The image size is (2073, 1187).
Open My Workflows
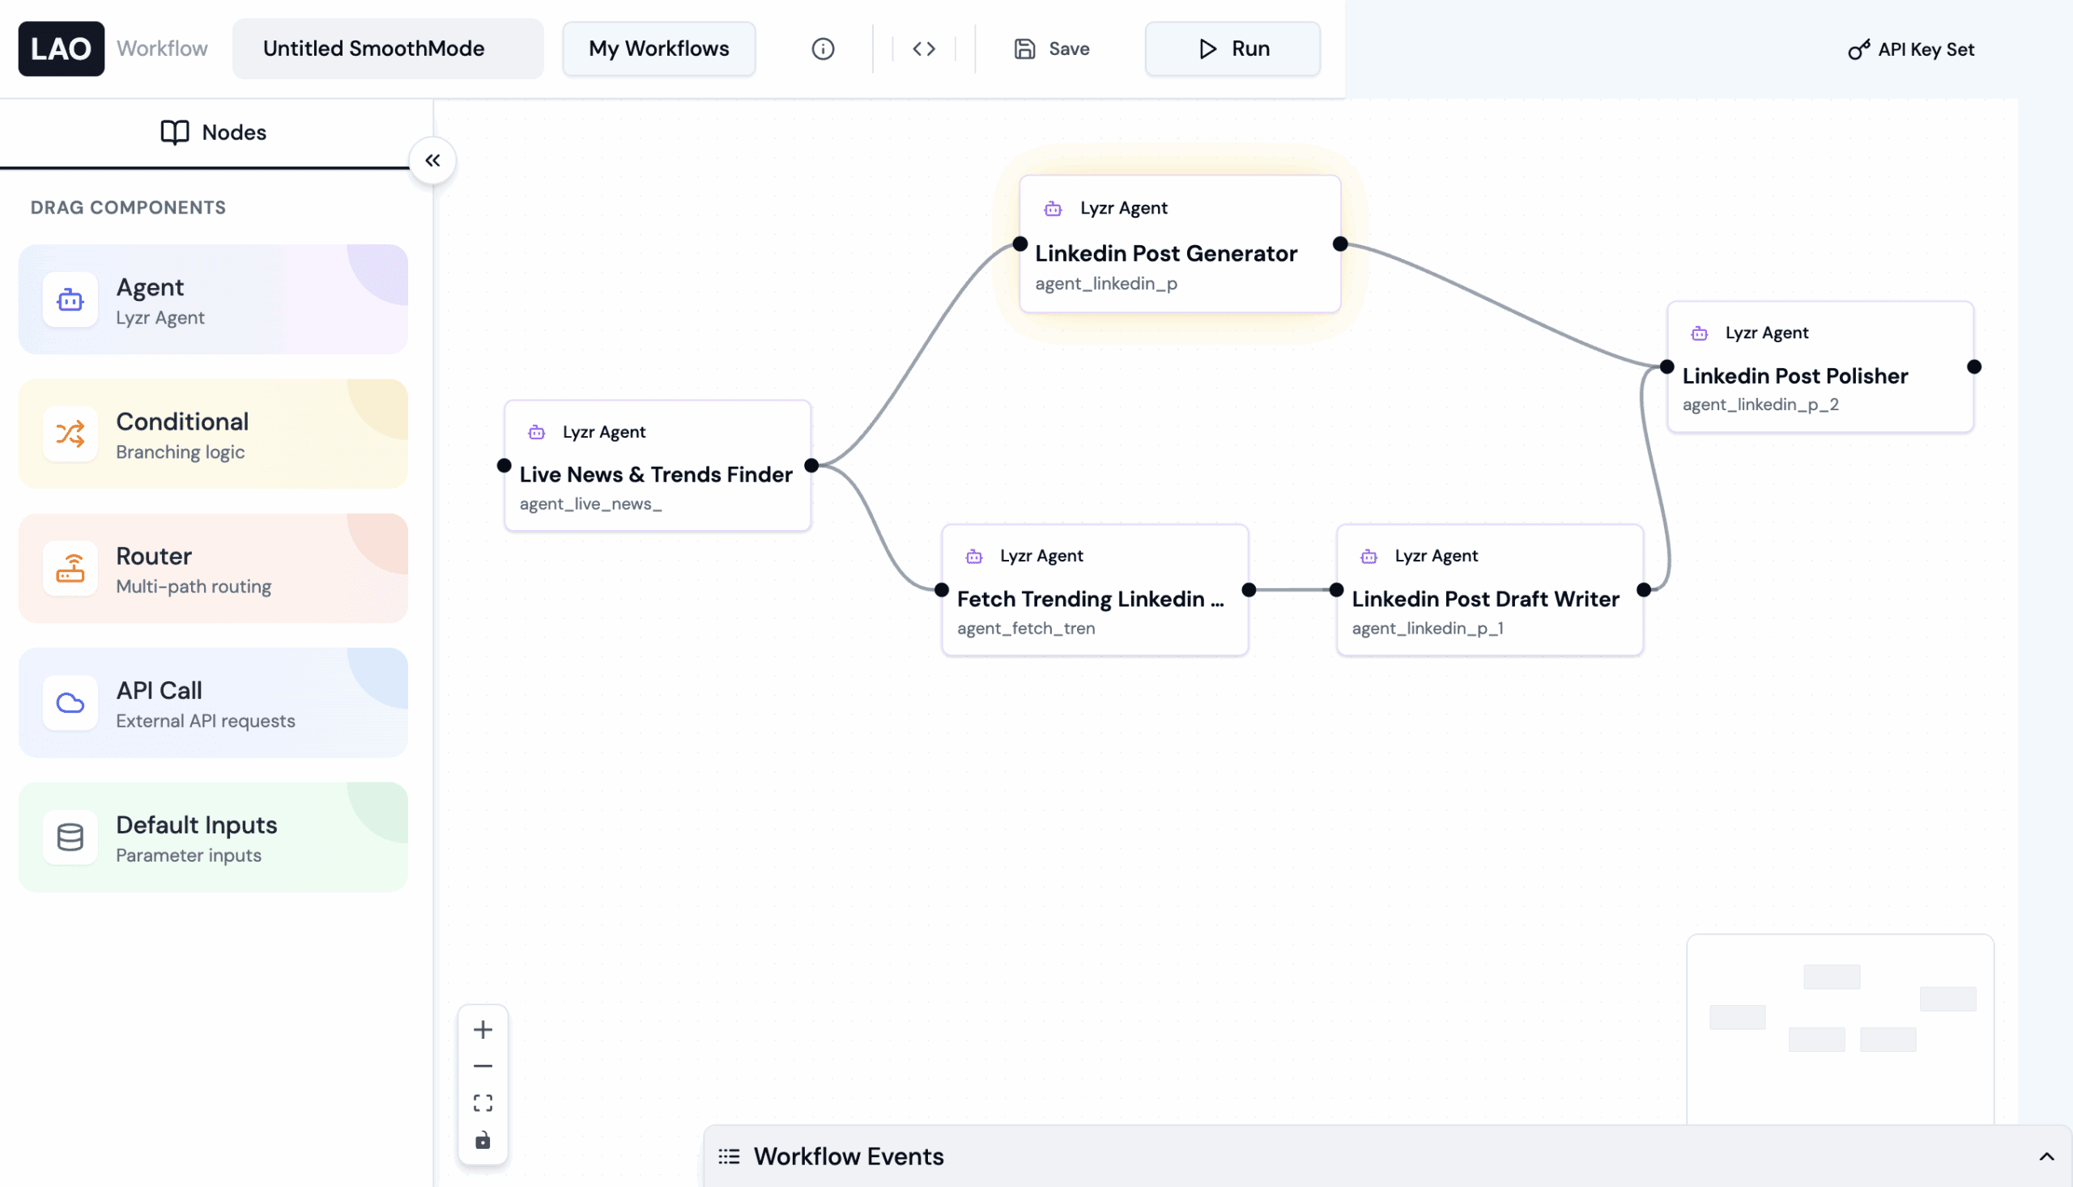[x=658, y=49]
